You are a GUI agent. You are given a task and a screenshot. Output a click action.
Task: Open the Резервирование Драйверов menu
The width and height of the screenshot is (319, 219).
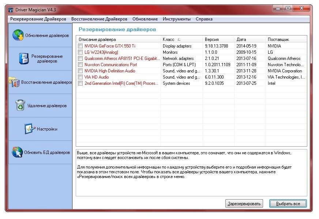(x=38, y=19)
